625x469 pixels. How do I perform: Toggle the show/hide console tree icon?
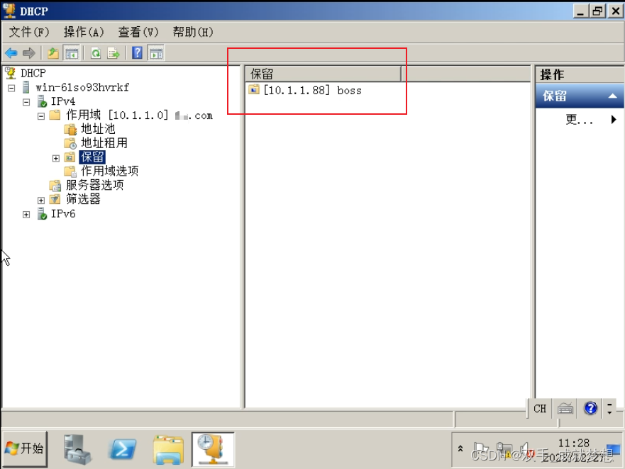click(72, 53)
